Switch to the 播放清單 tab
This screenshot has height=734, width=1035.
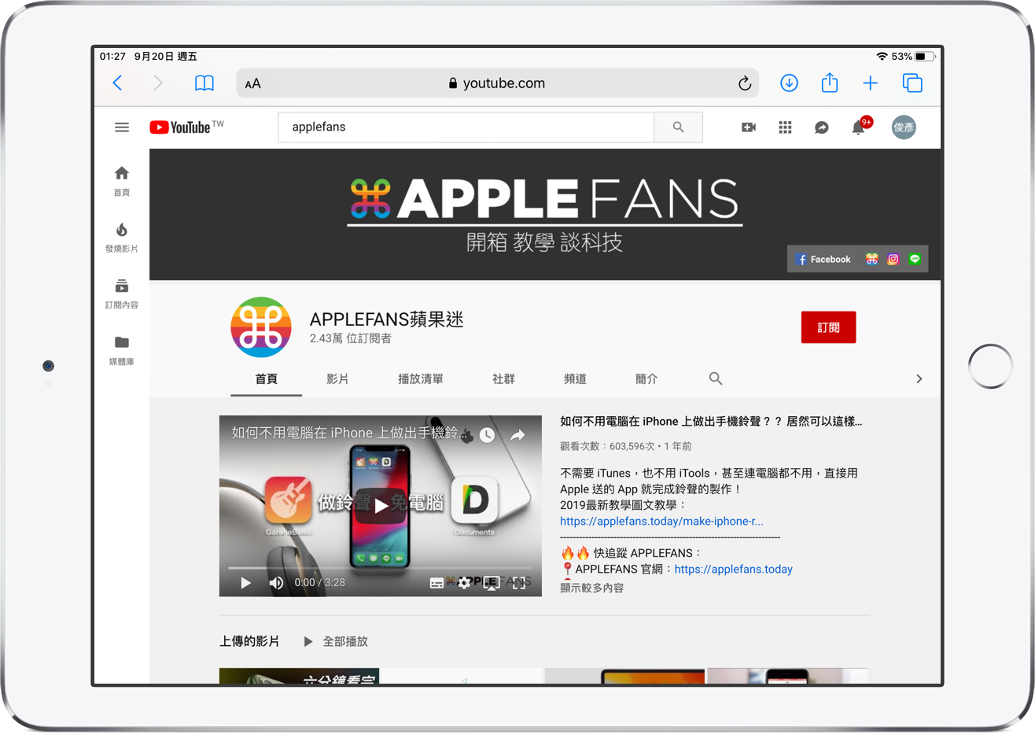[421, 379]
